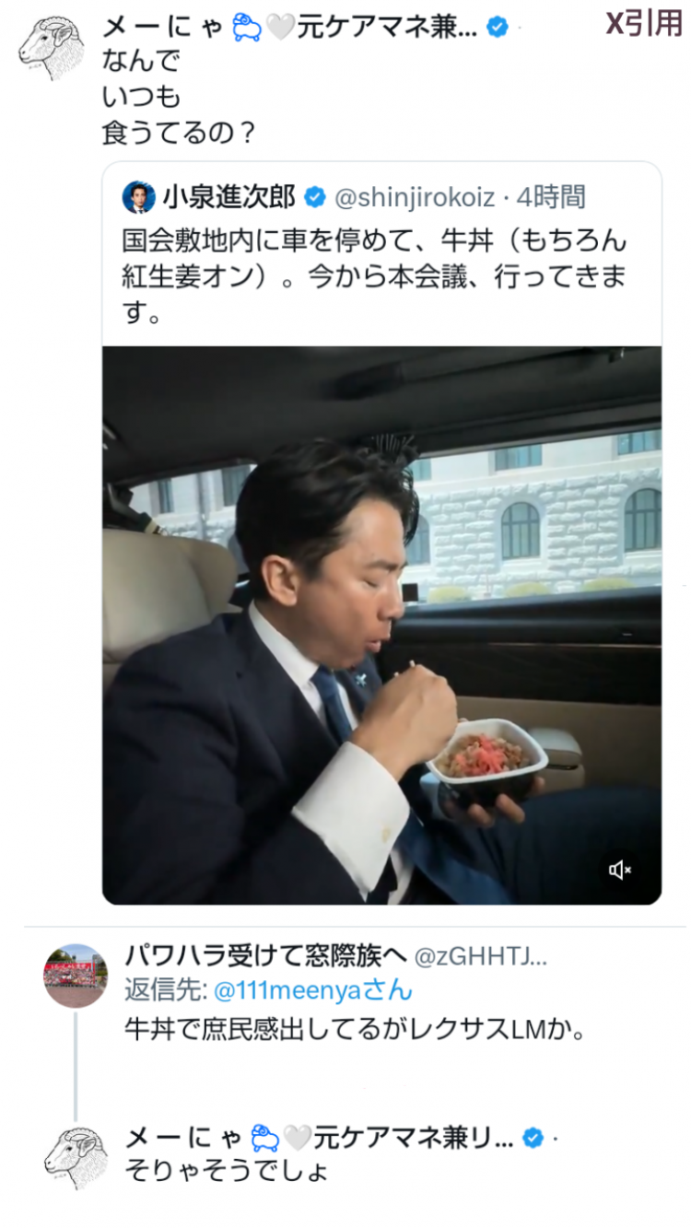Click the verified badge on the bottom reply
This screenshot has height=1228, width=691.
pyautogui.click(x=533, y=1139)
